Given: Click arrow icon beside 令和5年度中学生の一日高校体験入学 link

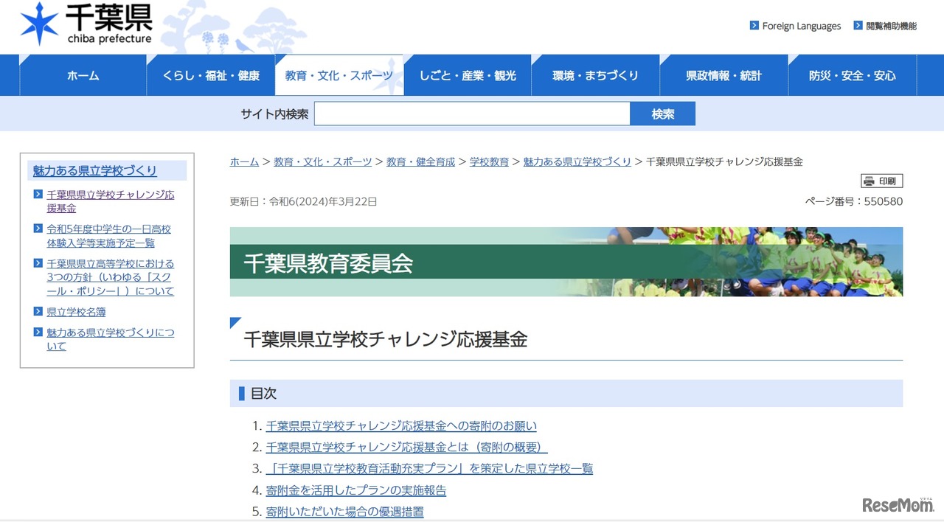Looking at the screenshot, I should pyautogui.click(x=38, y=229).
